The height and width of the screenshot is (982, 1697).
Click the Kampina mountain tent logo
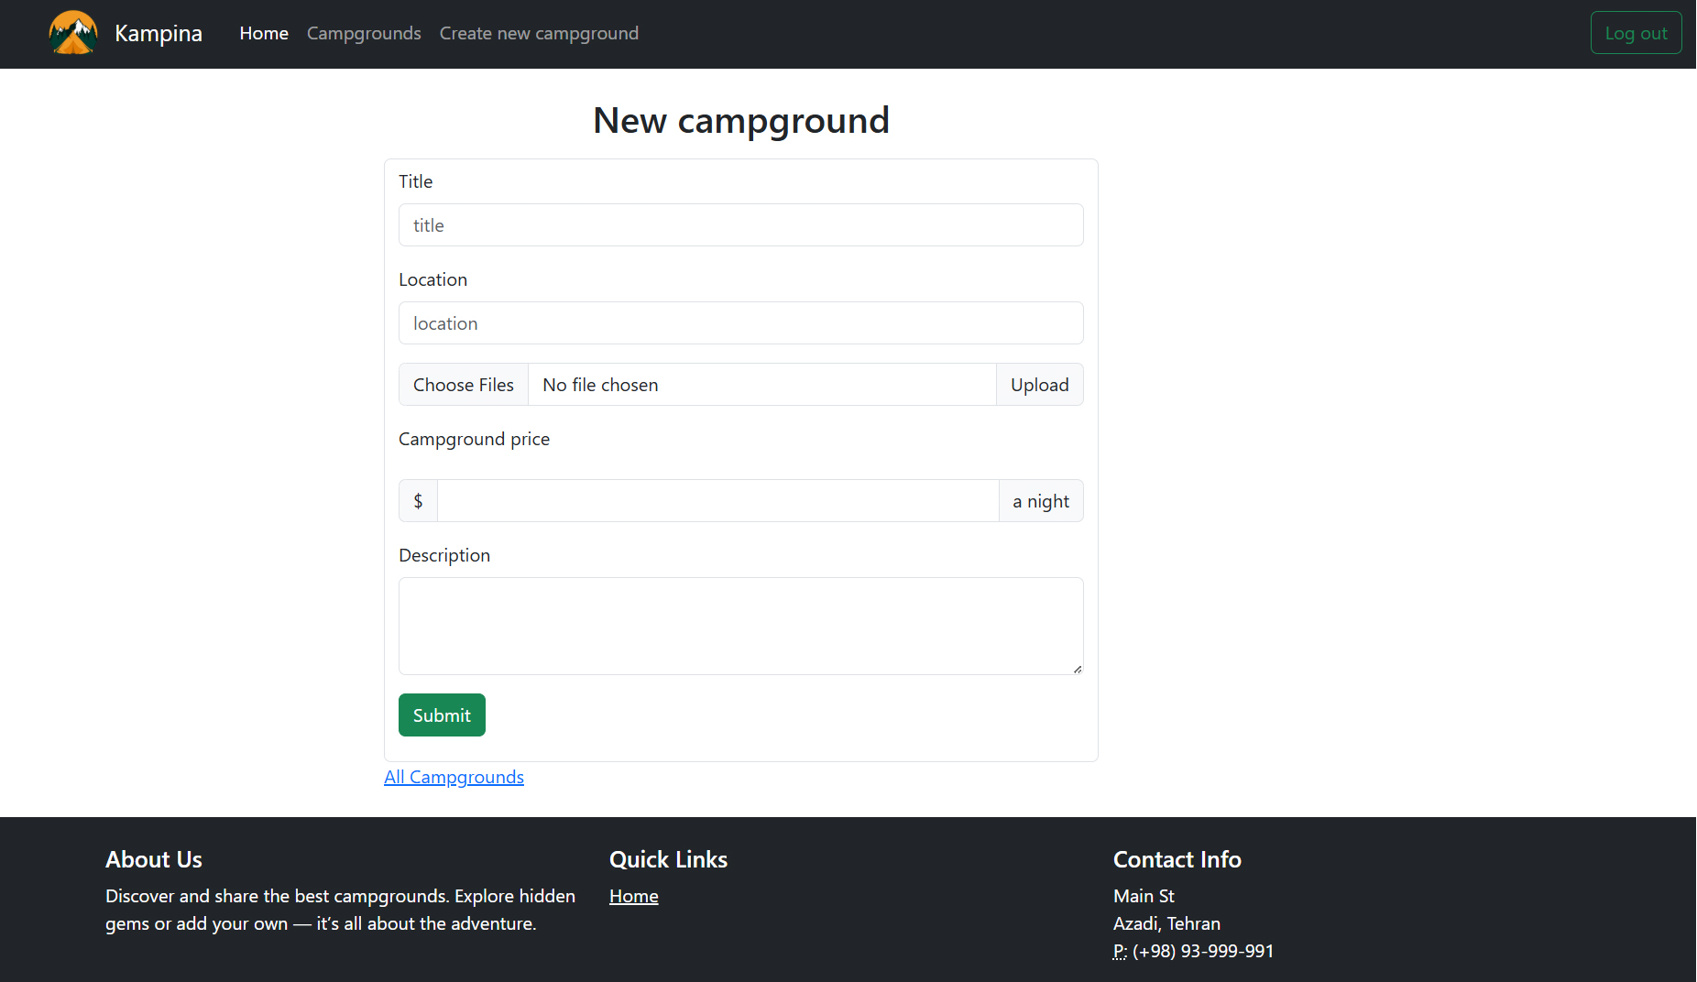click(x=73, y=33)
